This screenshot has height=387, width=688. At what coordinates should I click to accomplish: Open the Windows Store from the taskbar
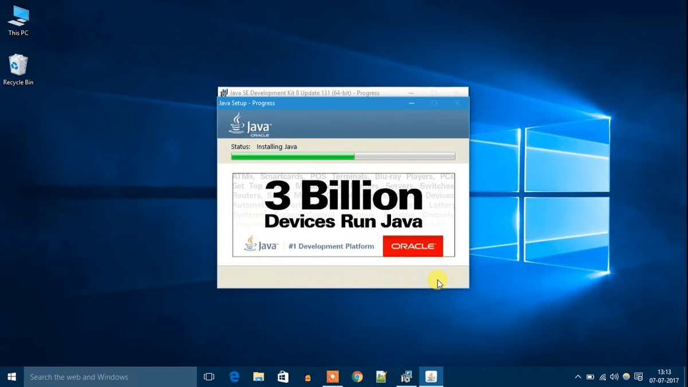coord(283,377)
